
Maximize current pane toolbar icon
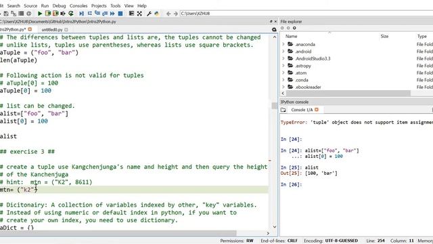[x=131, y=14]
